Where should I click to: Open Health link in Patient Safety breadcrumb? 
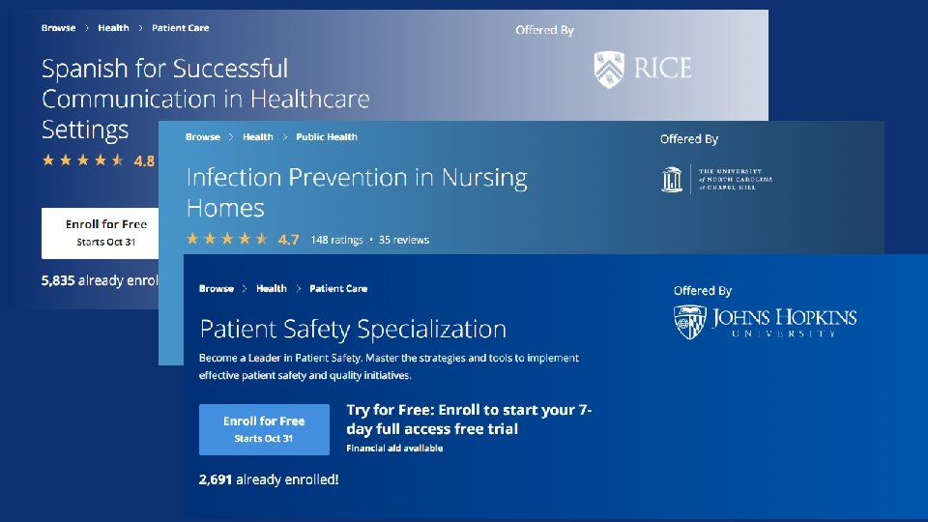272,288
